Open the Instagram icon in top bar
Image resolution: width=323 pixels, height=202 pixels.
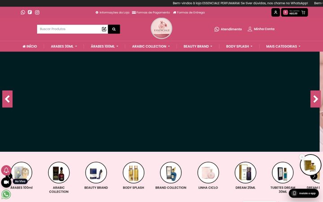(37, 13)
